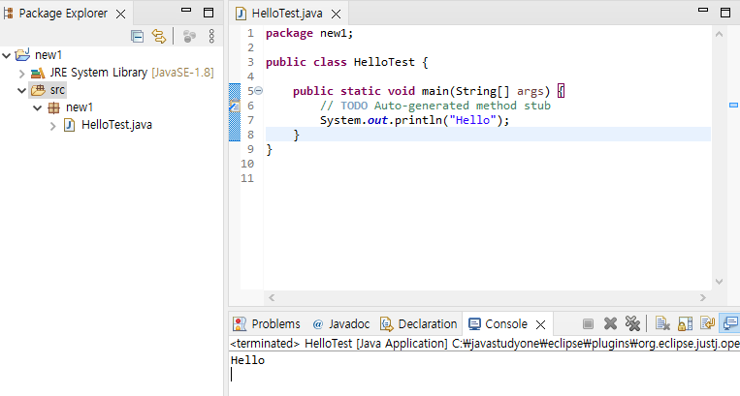Screen dimensions: 740x396
Task: Collapse the src folder
Action: [x=21, y=90]
